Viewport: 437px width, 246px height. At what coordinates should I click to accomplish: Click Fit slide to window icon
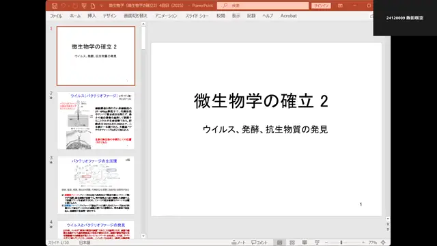pos(384,243)
